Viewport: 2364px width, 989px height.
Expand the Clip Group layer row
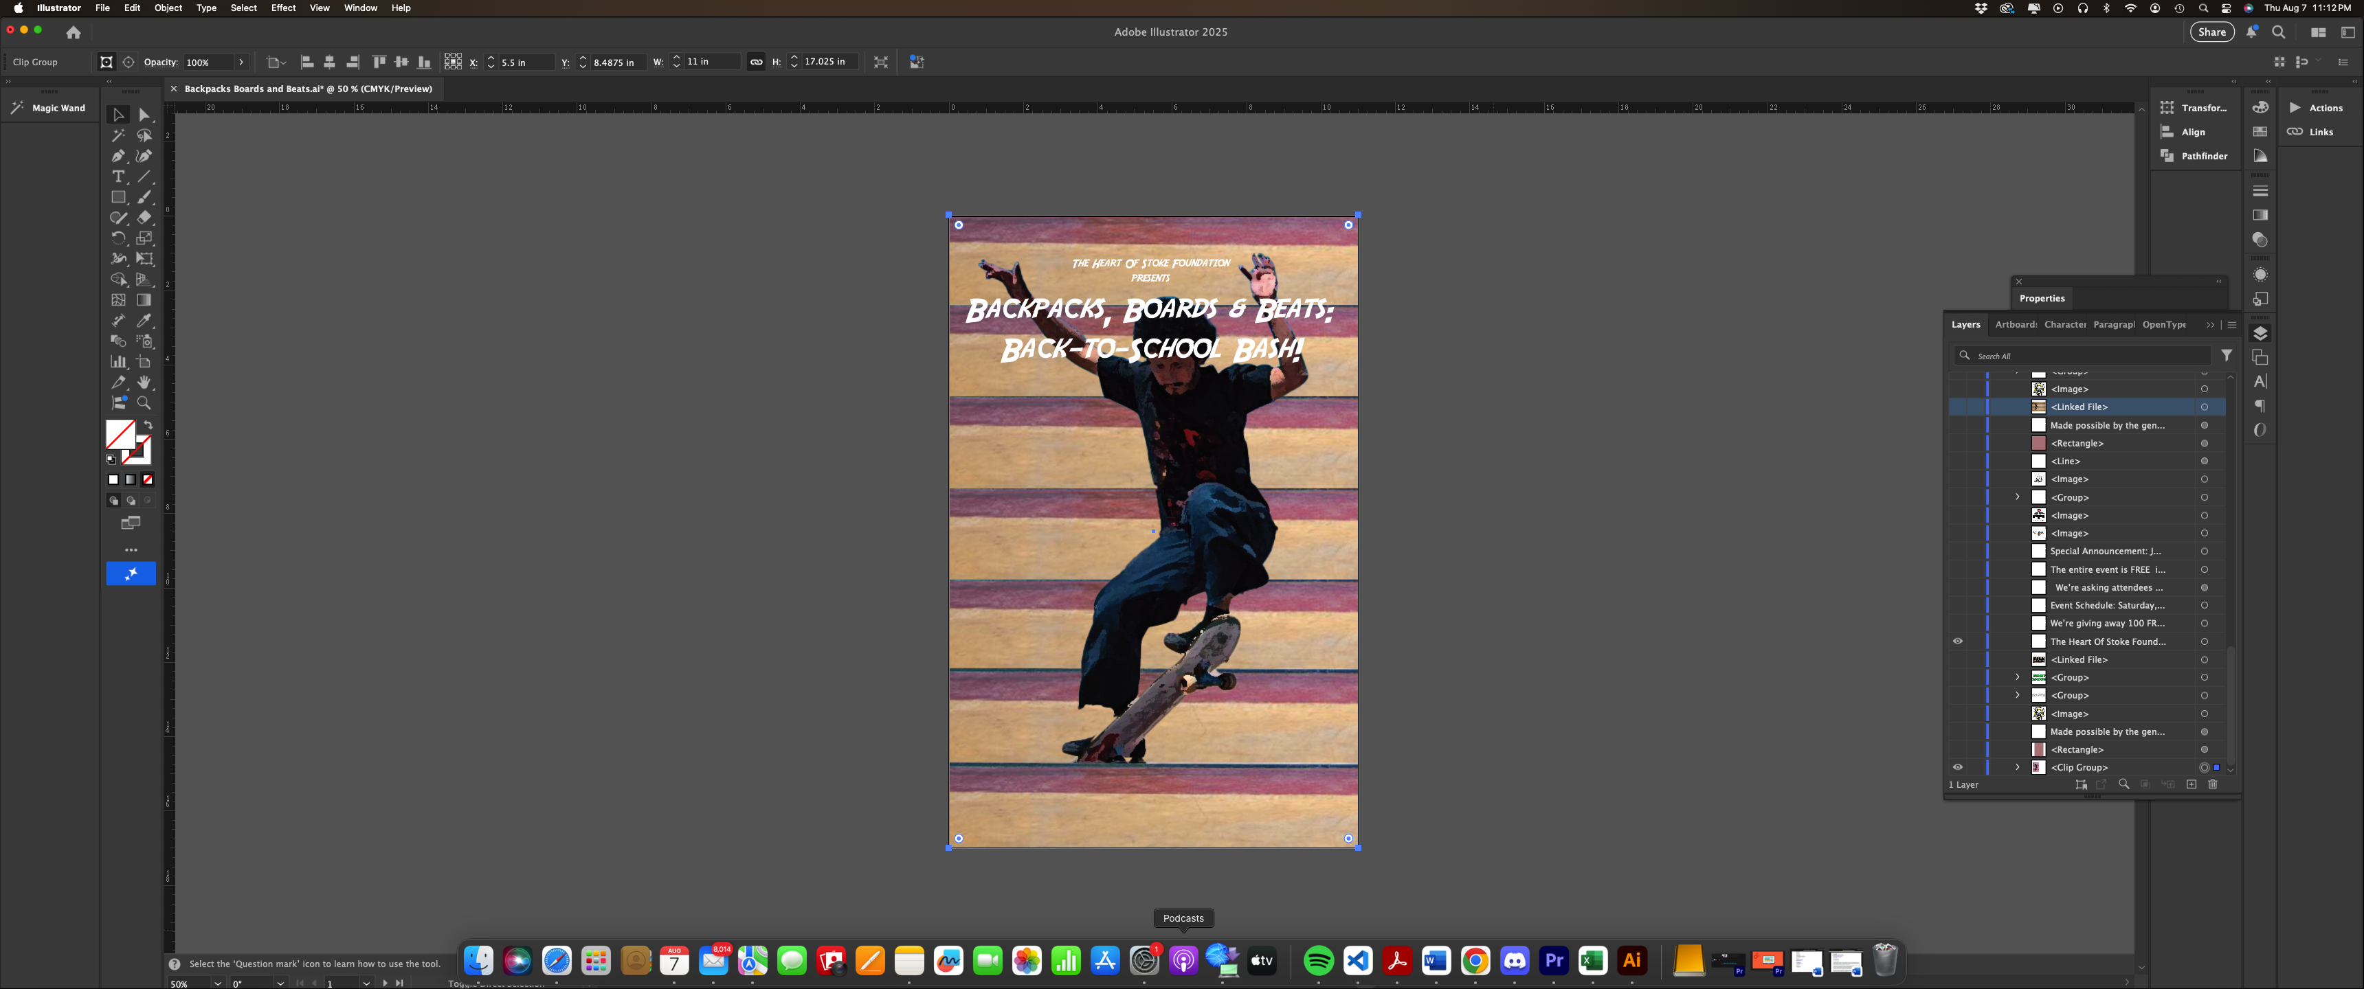click(2017, 767)
